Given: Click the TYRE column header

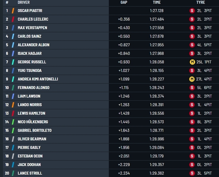Looking at the screenshot, I should (x=200, y=3).
